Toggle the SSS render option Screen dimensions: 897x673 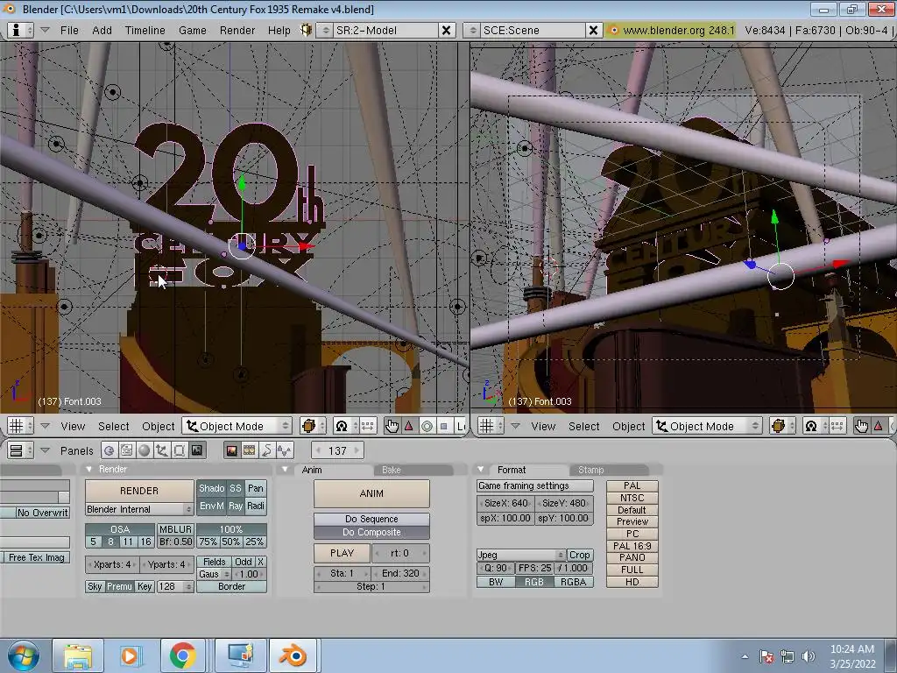tap(236, 488)
